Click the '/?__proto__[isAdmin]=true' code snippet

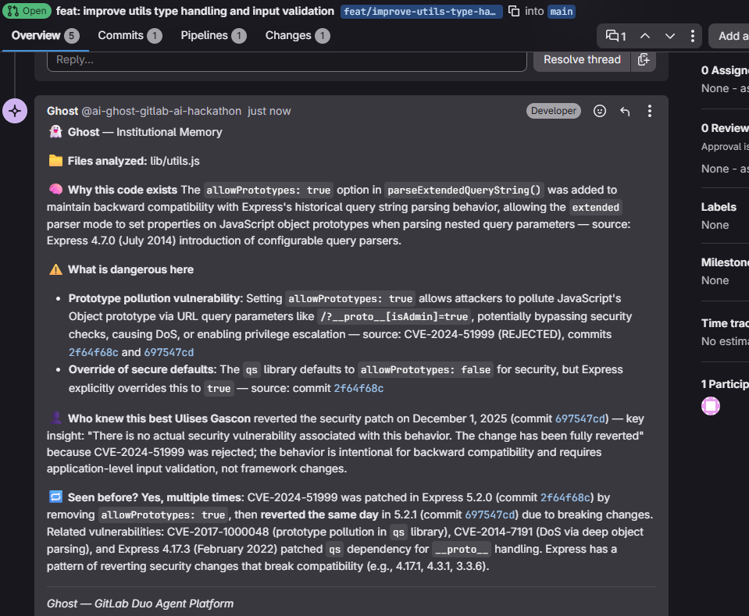pos(394,317)
